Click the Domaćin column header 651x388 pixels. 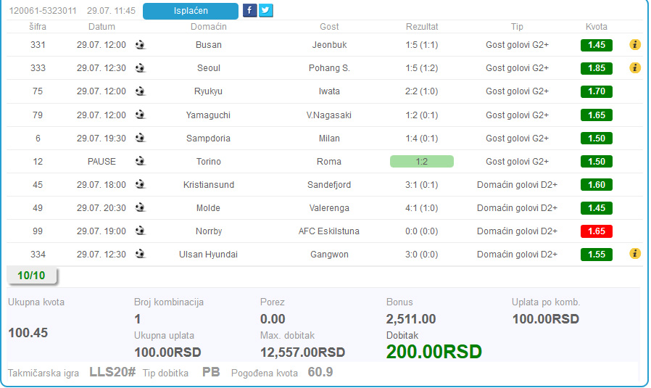(208, 27)
